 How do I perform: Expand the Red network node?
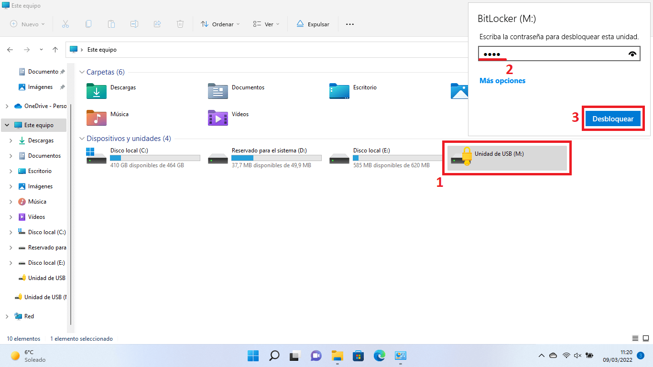7,316
